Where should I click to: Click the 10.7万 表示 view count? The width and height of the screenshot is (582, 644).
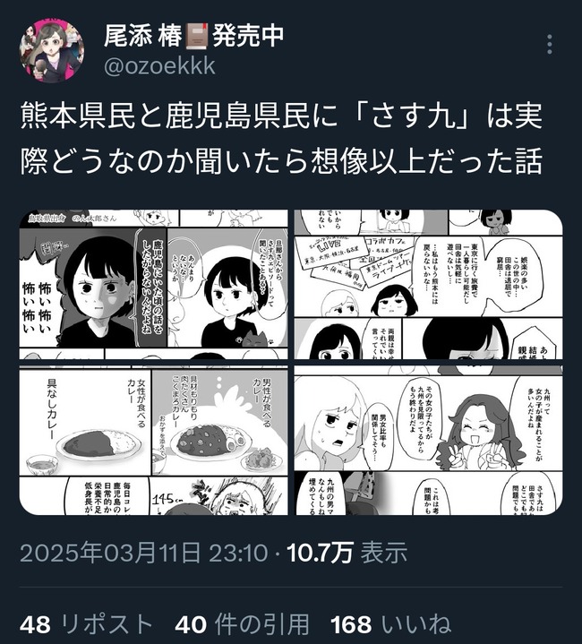(347, 553)
